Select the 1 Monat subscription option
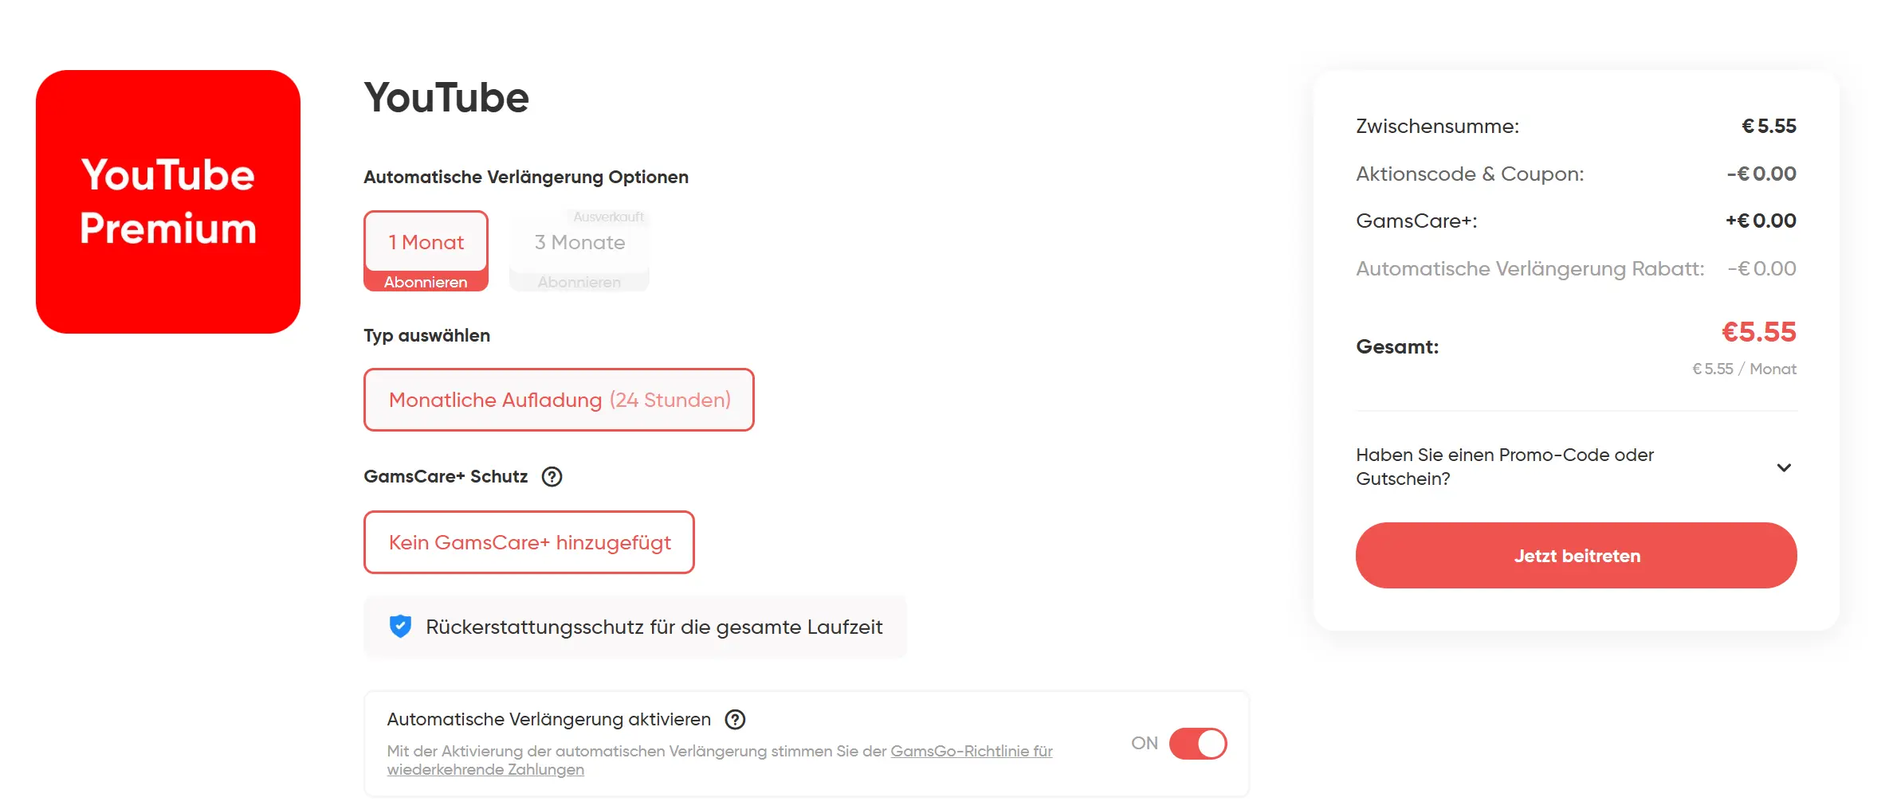The height and width of the screenshot is (805, 1889). (x=426, y=242)
